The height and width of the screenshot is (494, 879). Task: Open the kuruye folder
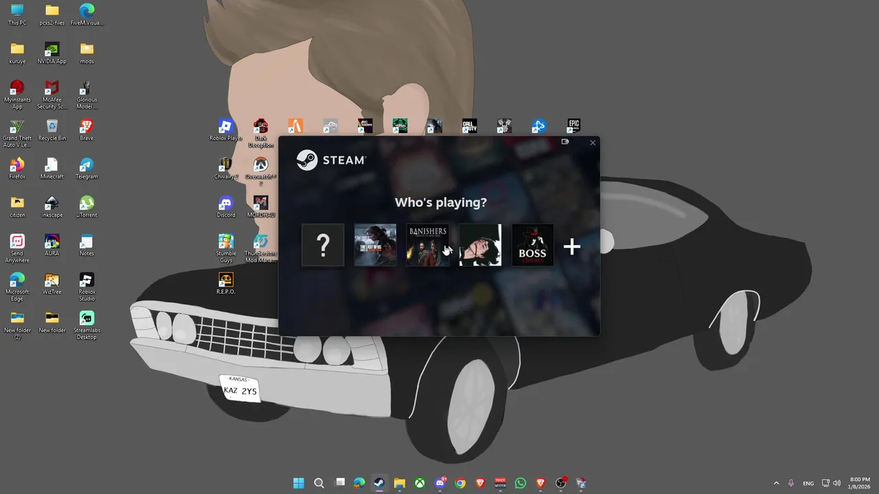[x=17, y=53]
